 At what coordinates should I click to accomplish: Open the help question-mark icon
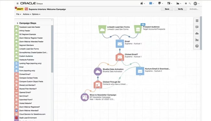(x=197, y=46)
